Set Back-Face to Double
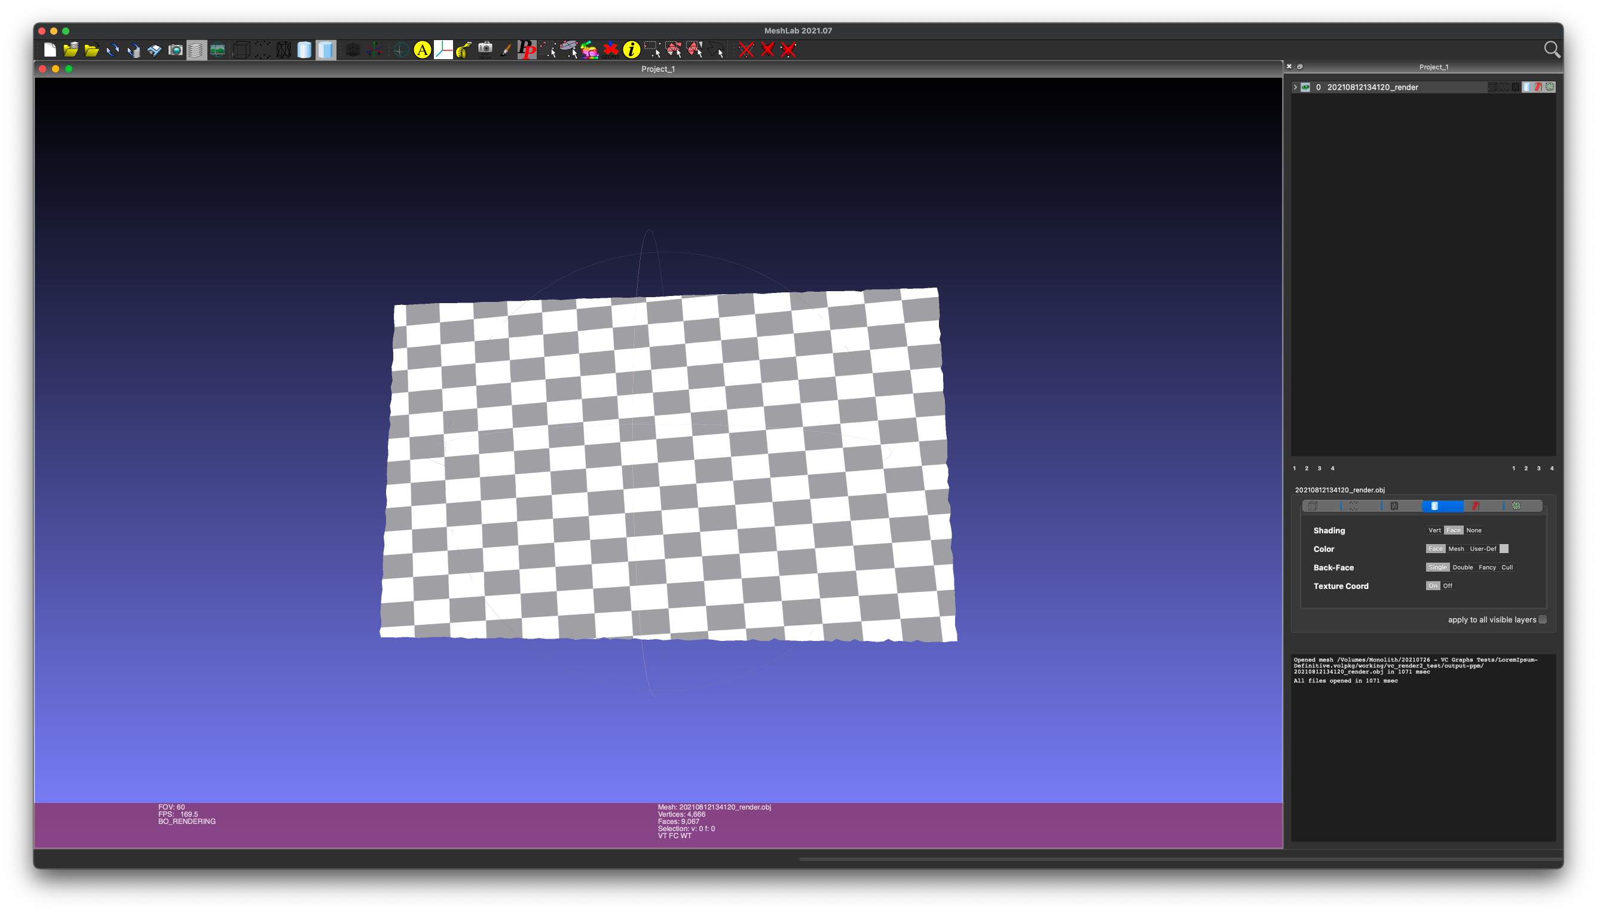This screenshot has height=913, width=1597. 1463,567
